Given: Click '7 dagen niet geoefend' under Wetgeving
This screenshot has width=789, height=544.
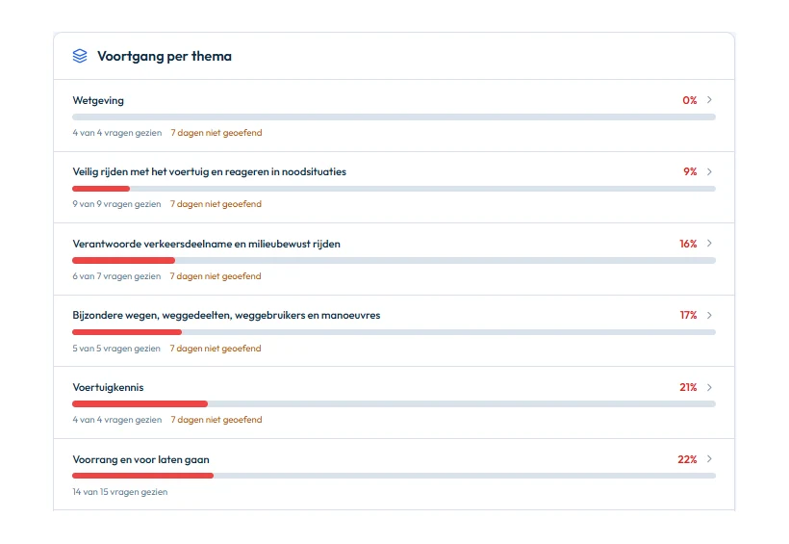Looking at the screenshot, I should 216,133.
